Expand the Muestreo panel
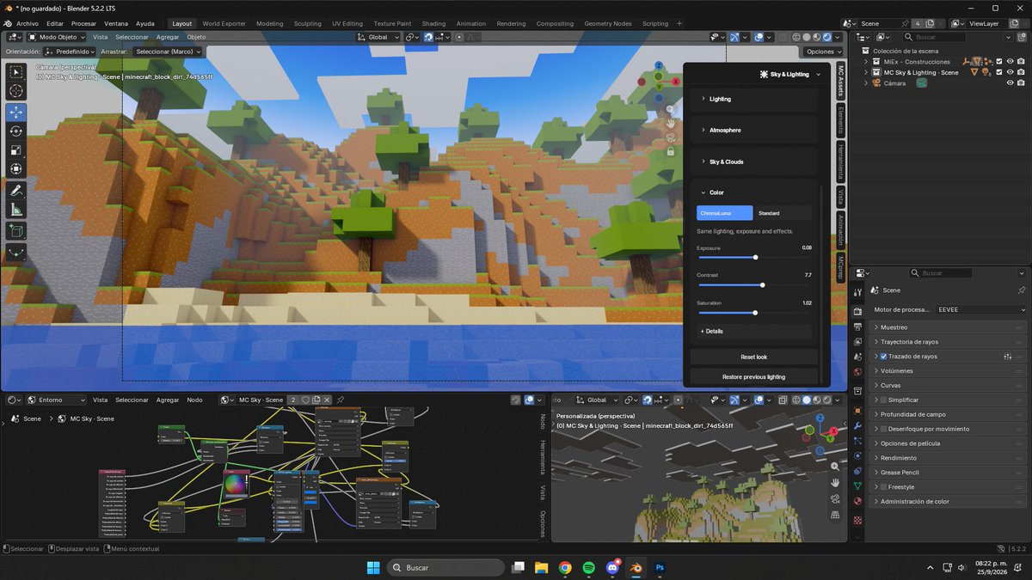Viewport: 1032px width, 580px height. coord(949,327)
